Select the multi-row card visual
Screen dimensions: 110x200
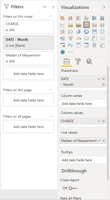tap(94, 38)
